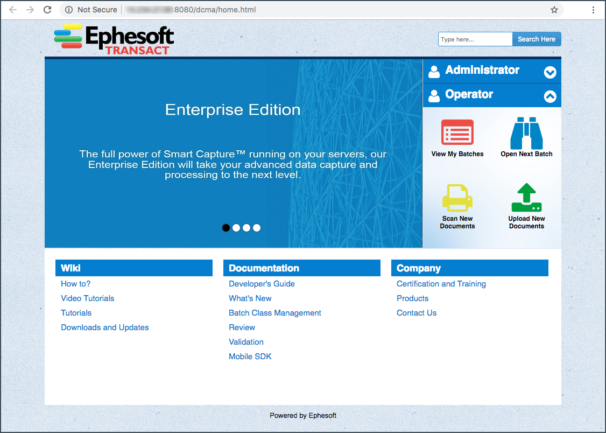Open the Validation documentation link

(x=246, y=342)
